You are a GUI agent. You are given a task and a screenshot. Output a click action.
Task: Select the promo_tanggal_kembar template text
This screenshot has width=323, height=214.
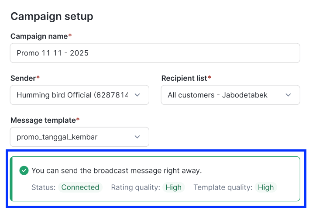[x=57, y=137]
